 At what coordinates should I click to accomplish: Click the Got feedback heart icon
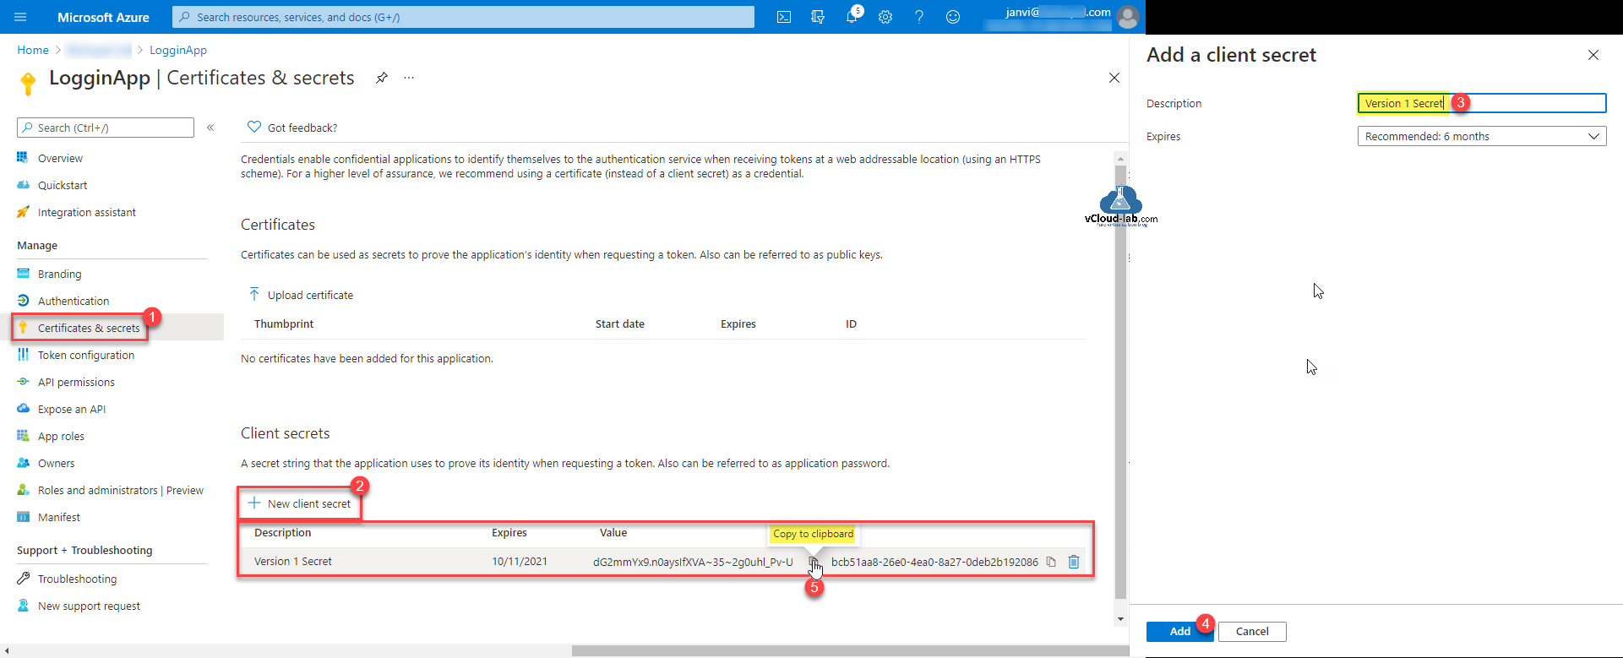[253, 128]
